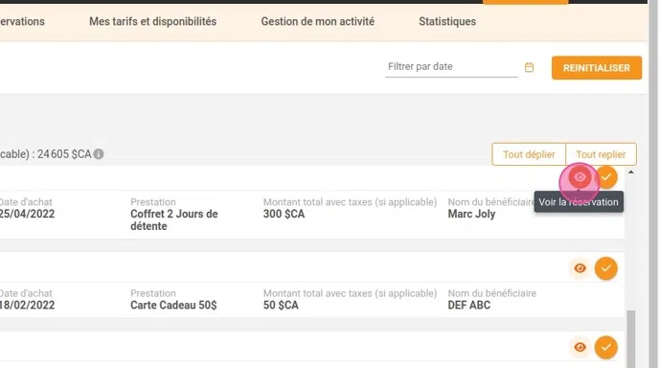Click eye icon on the bottom partial row
The width and height of the screenshot is (659, 368).
pyautogui.click(x=580, y=347)
